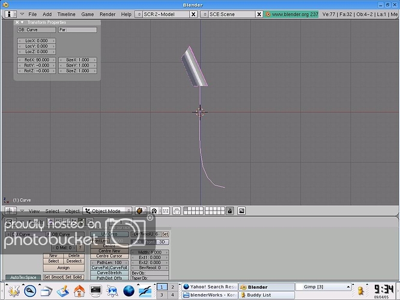
Task: Click the Assign material button
Action: 64,268
